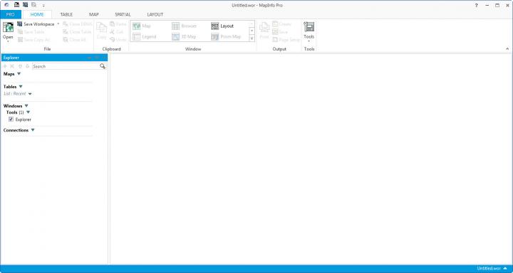Open the Open files button
This screenshot has width=513, height=273.
(8, 32)
